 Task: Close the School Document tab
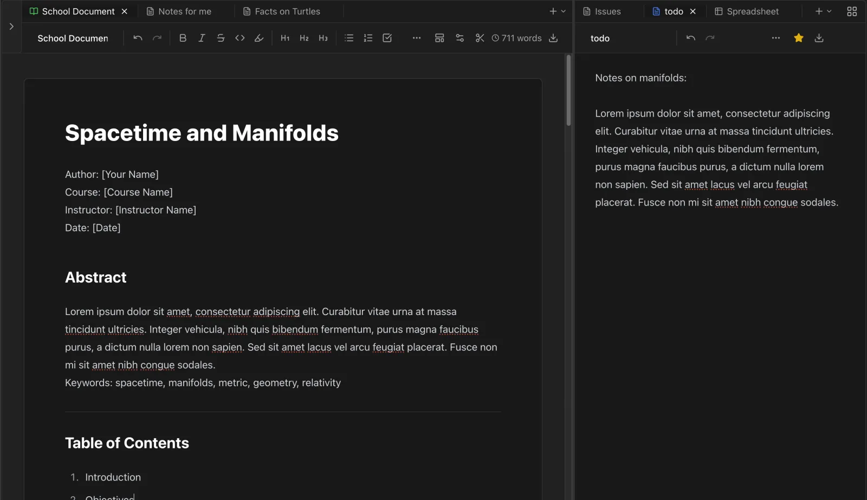[124, 11]
